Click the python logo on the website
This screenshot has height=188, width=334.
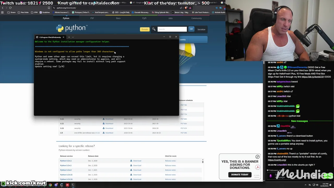click(71, 28)
